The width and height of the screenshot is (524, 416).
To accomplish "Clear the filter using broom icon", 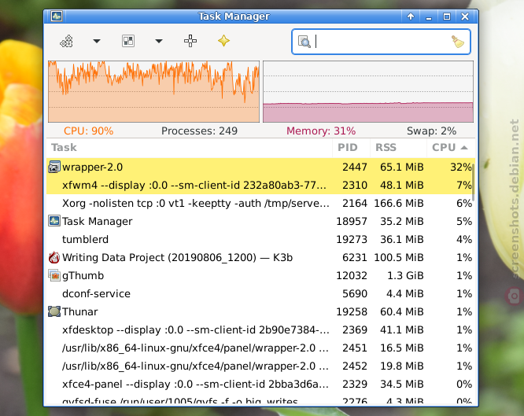I will coord(457,42).
